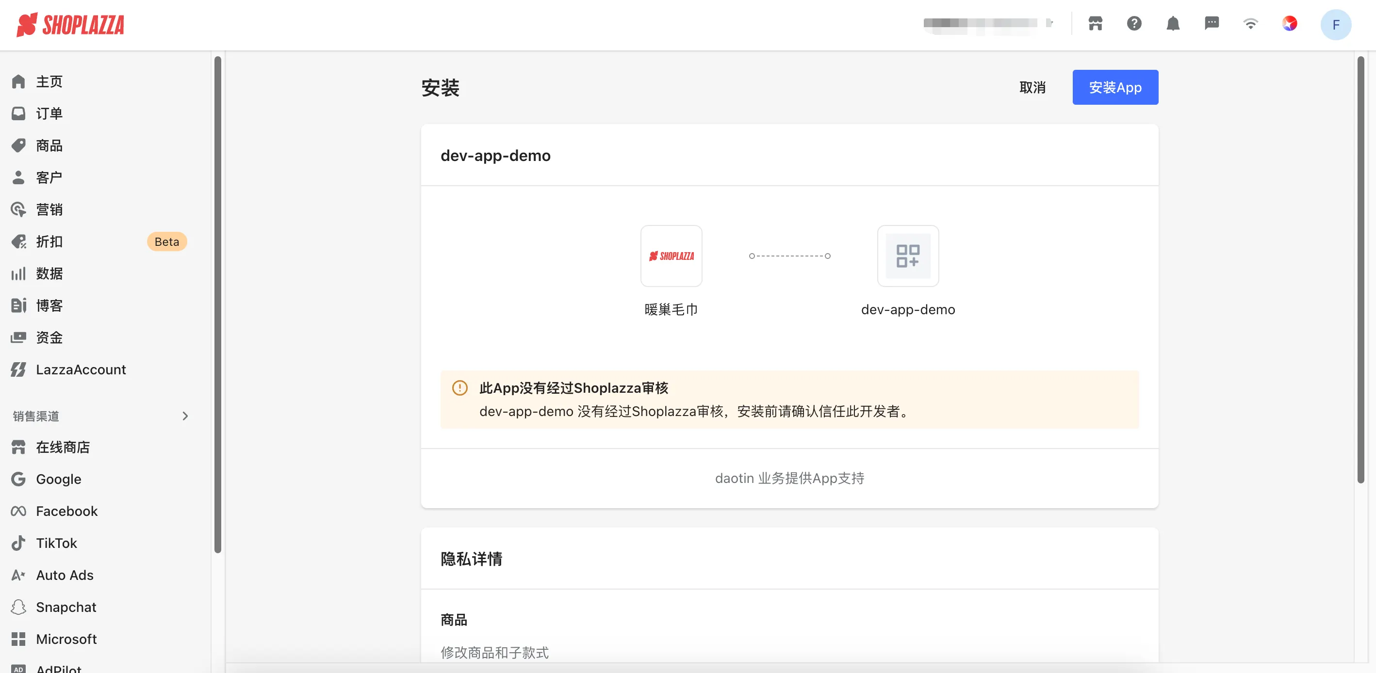Click the Shoplazza logo in header
Screen dimensions: 1376x673
tap(70, 25)
